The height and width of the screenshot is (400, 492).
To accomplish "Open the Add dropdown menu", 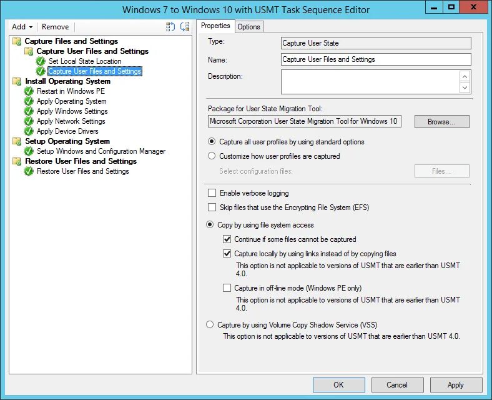I will tap(22, 27).
